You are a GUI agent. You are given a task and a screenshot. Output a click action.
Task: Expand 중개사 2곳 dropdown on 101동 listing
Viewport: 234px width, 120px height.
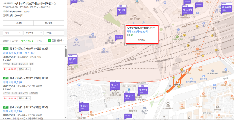point(24,98)
